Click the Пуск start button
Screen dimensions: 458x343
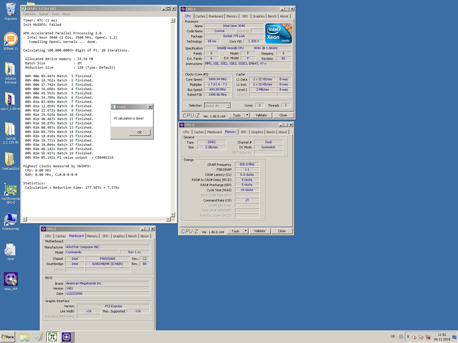pos(8,337)
